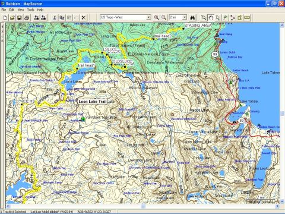The image size is (285, 214).
Task: Click the LSLUICE waypoint label
Action: coord(110,49)
